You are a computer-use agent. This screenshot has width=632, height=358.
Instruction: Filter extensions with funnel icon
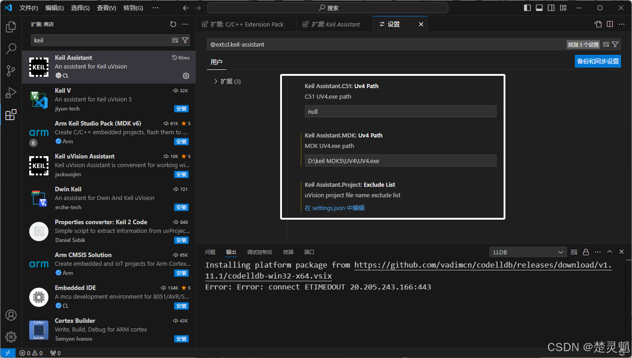[185, 40]
